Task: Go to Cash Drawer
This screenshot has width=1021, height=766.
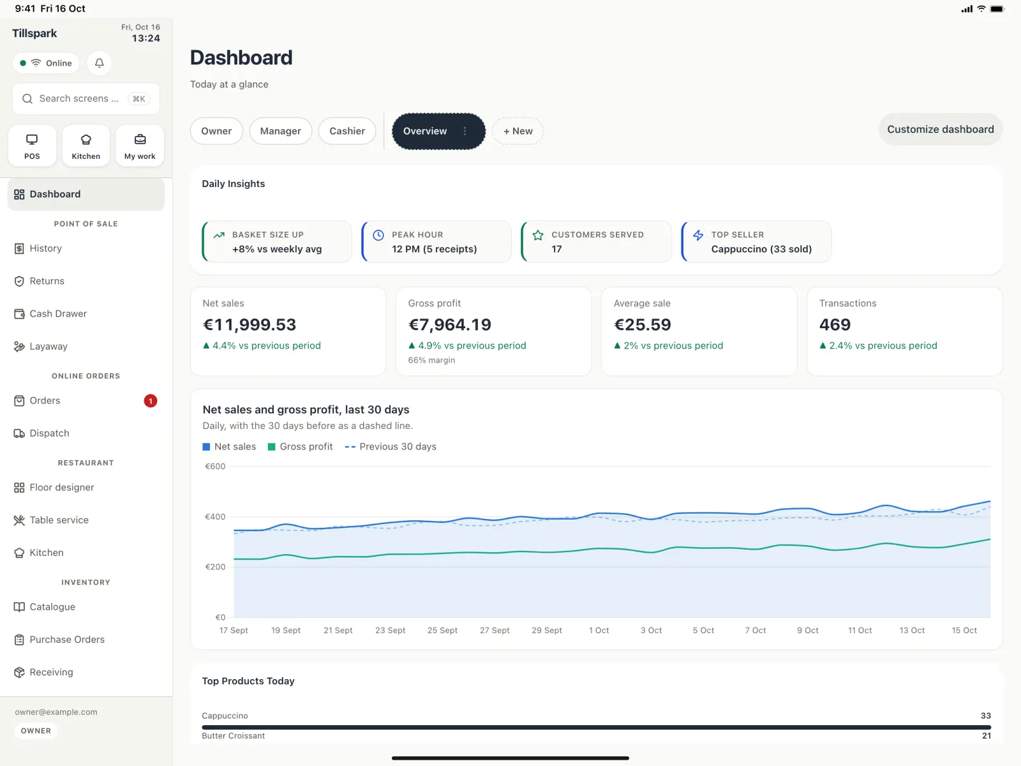Action: (x=86, y=313)
